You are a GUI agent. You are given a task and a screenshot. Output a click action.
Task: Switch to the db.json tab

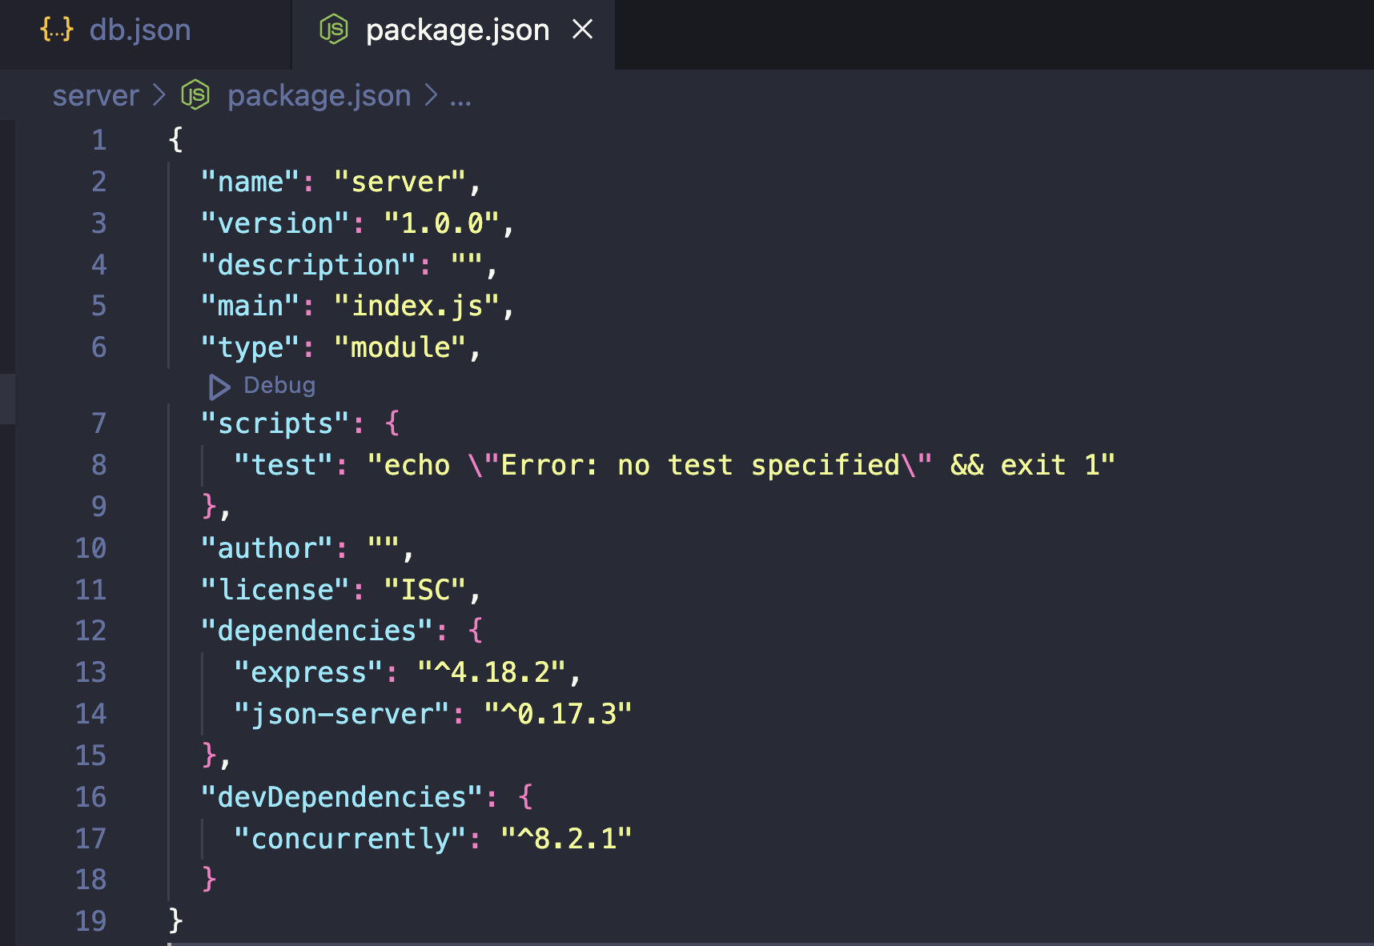(x=139, y=30)
